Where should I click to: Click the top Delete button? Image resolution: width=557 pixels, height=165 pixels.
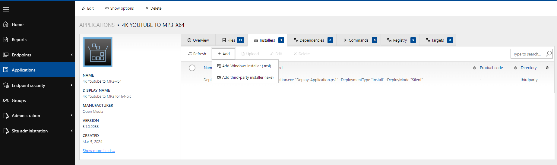pos(153,8)
